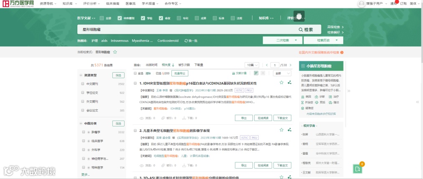The height and width of the screenshot is (179, 423).
Task: Open 预后 for 小脑星形细胞瘤
Action: tap(320, 103)
